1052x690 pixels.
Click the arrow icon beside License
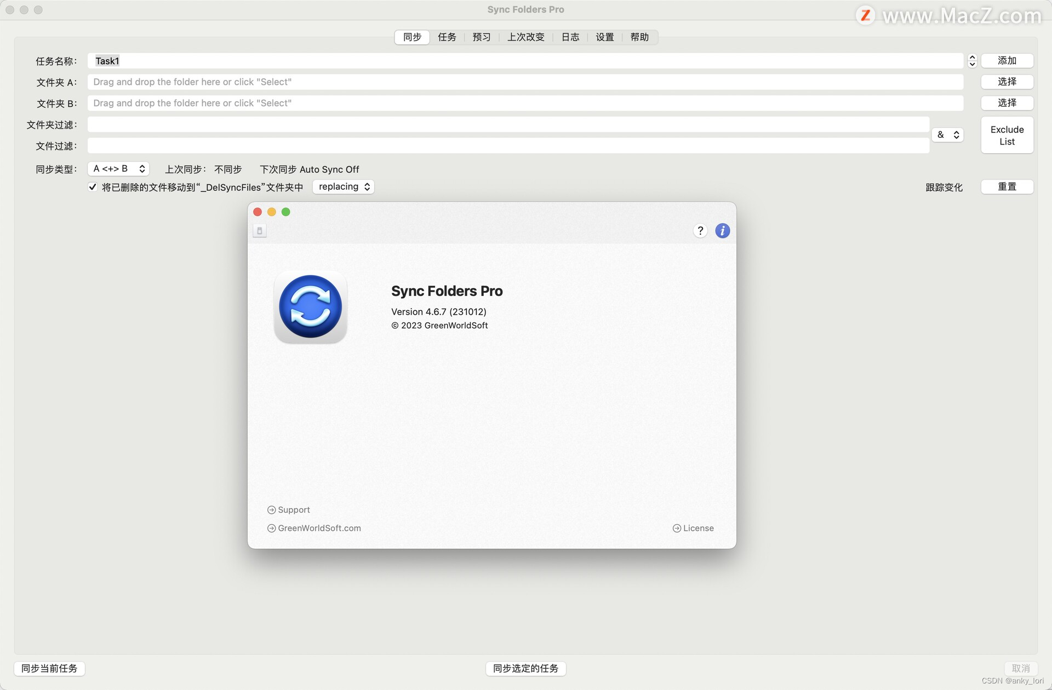pos(677,529)
